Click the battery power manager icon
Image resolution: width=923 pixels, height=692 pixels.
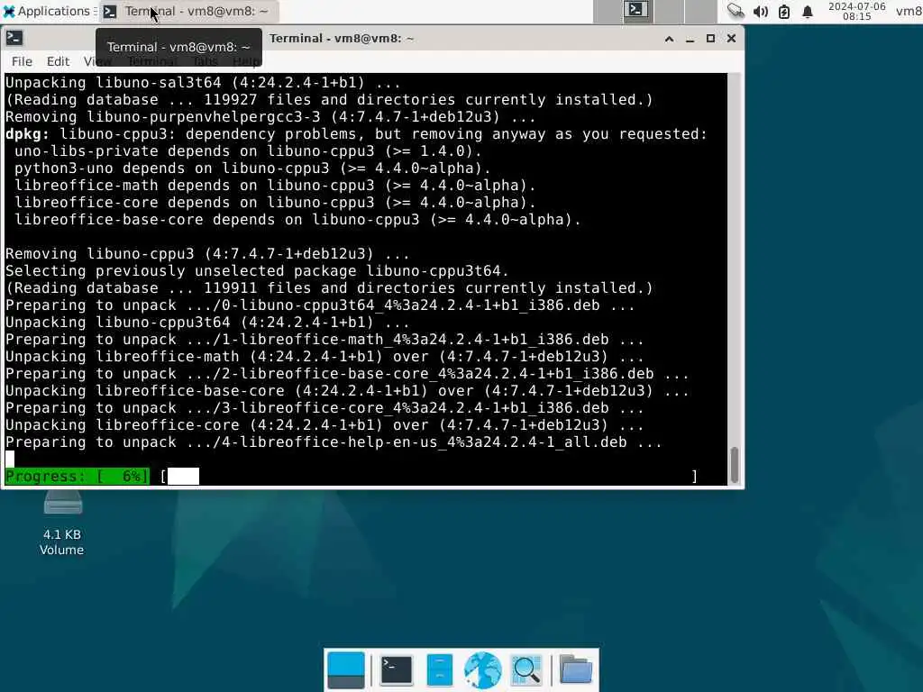click(784, 11)
